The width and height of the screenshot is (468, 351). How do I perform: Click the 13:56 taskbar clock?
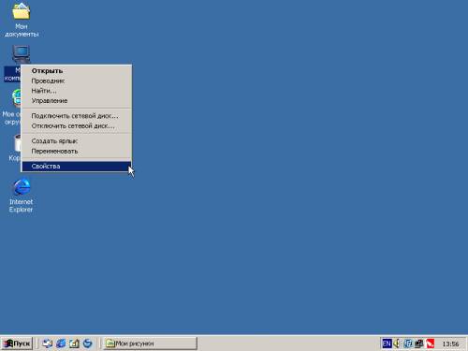450,344
